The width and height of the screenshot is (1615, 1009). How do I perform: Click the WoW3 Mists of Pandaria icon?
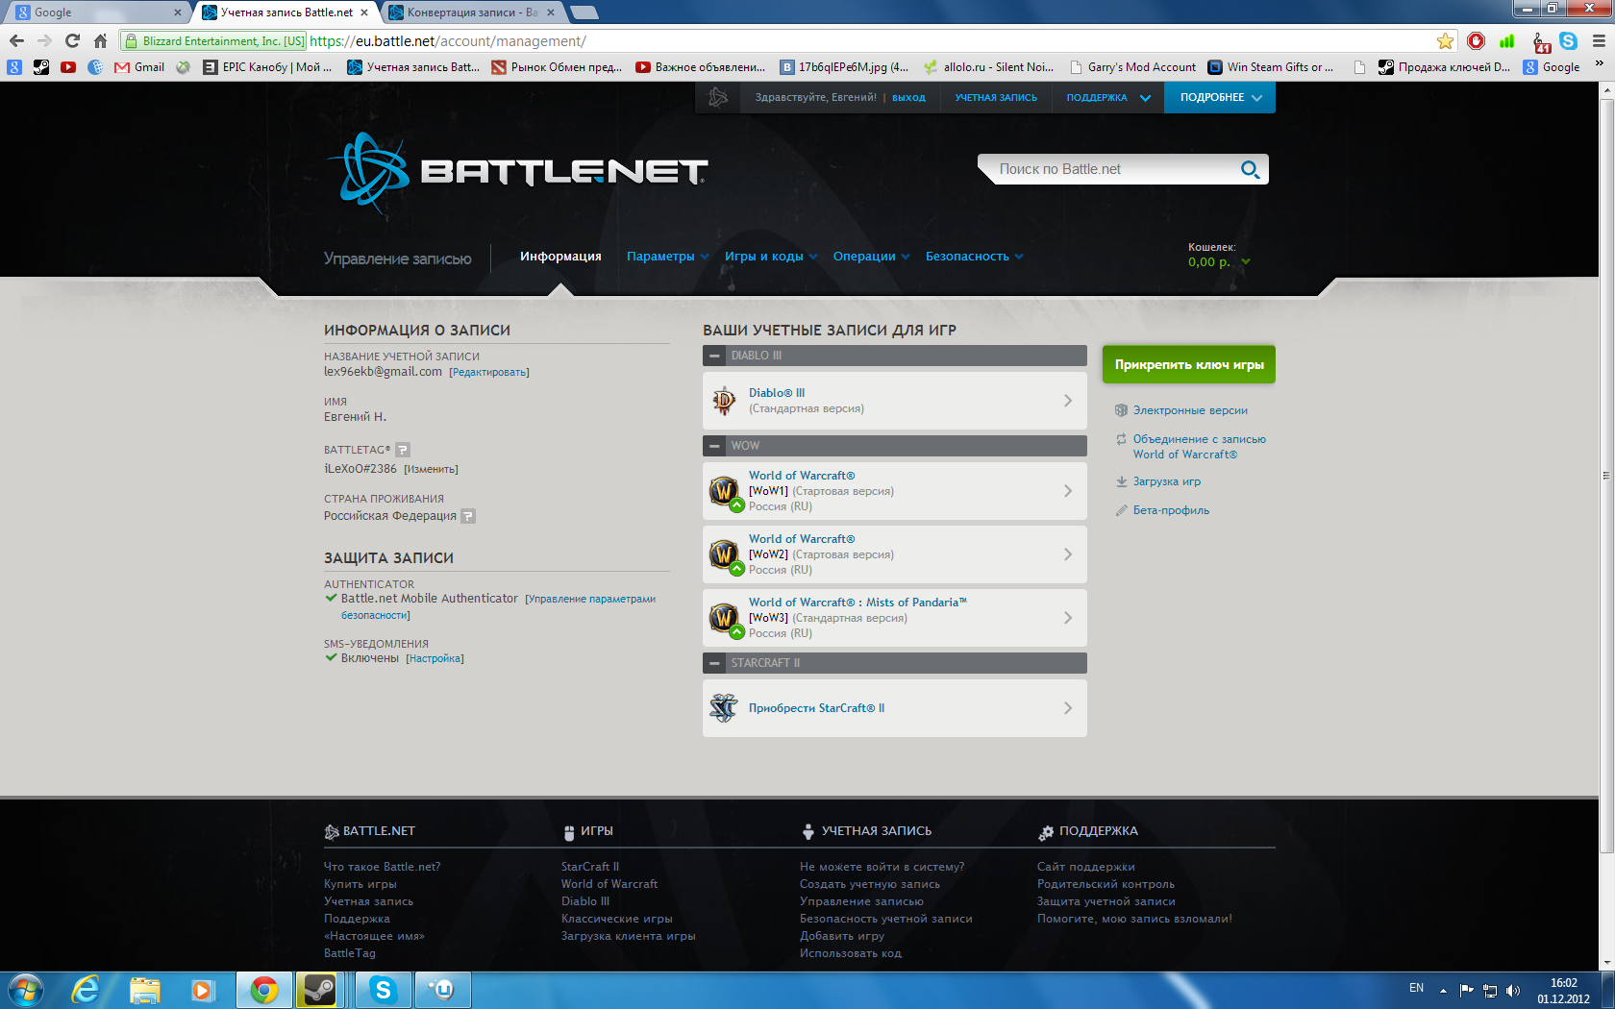point(724,618)
